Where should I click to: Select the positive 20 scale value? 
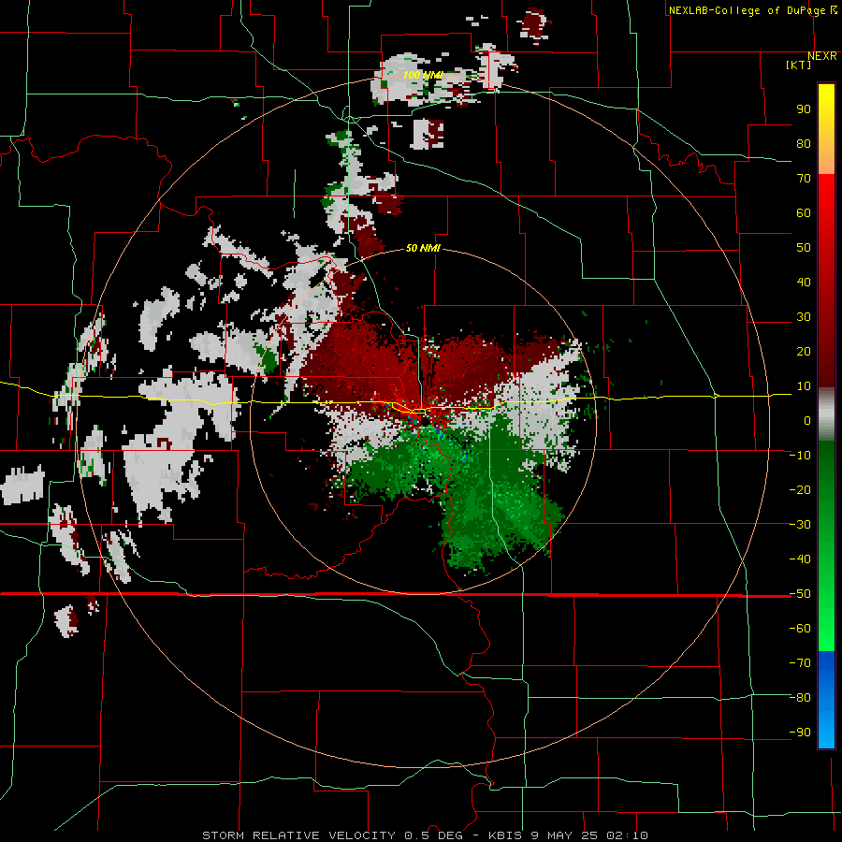(804, 352)
